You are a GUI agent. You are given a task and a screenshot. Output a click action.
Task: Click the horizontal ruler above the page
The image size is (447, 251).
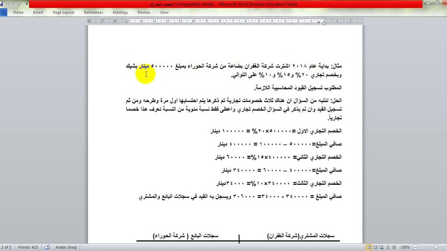[225, 21]
